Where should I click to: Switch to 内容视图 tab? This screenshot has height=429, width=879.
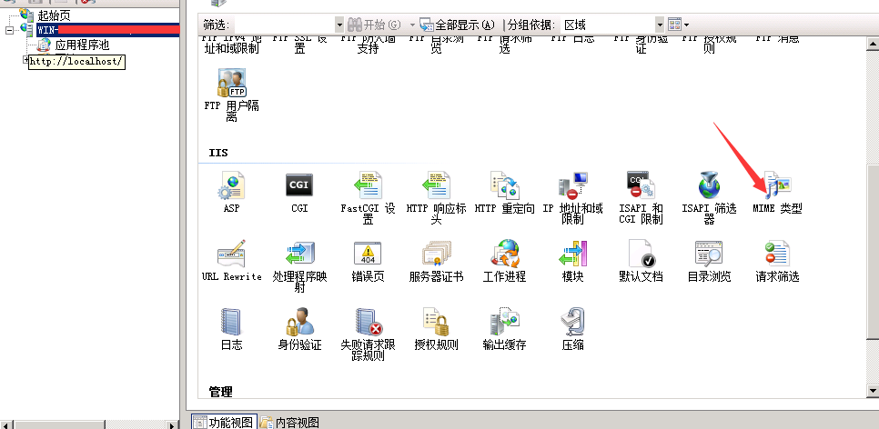pyautogui.click(x=290, y=423)
